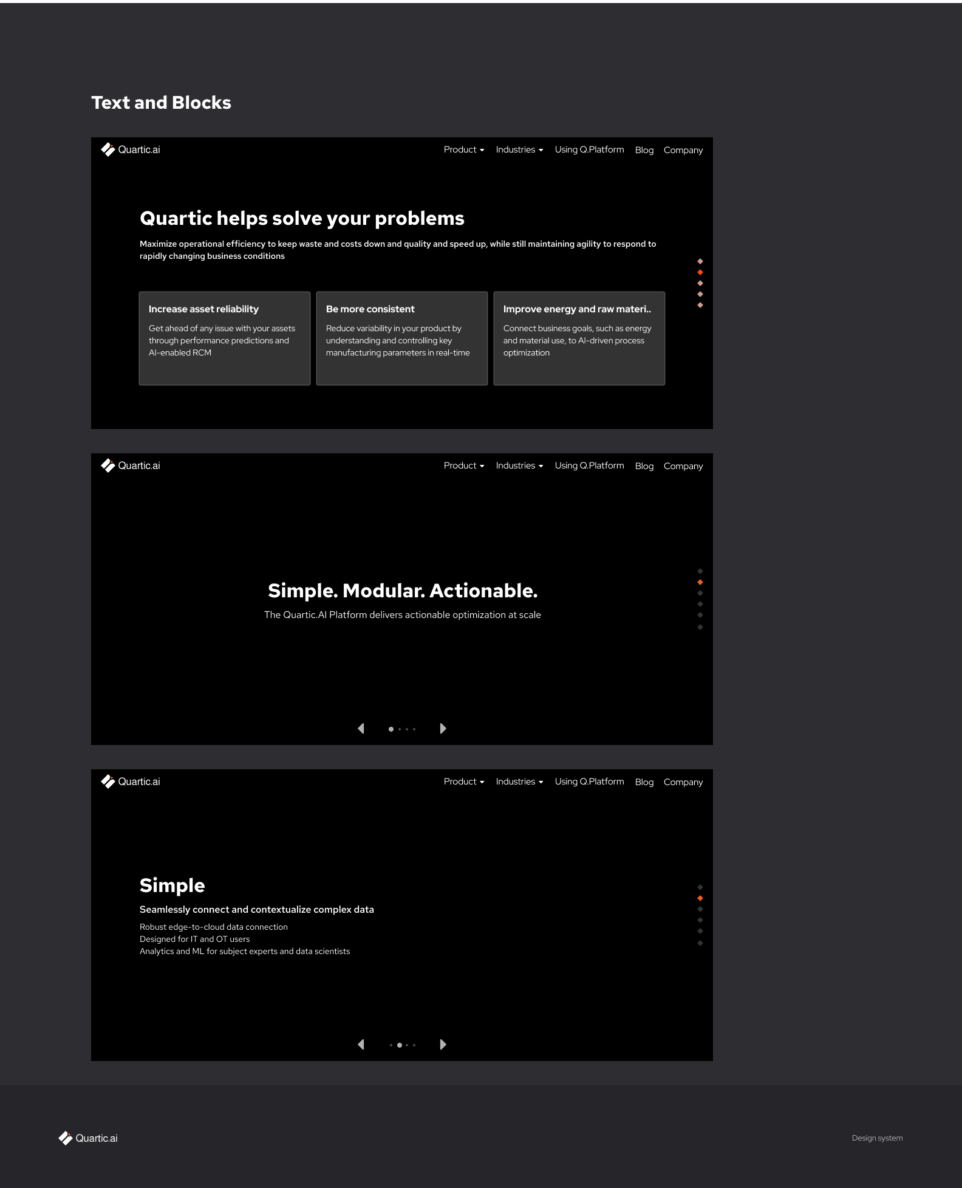Image resolution: width=962 pixels, height=1188 pixels.
Task: Select Blog in second block navbar
Action: tap(644, 466)
